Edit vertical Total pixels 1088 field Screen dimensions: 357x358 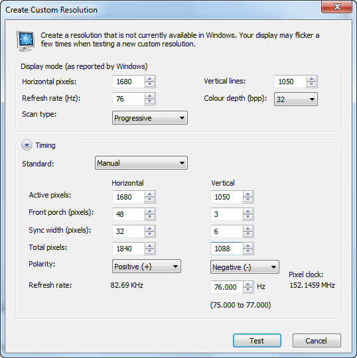(227, 249)
